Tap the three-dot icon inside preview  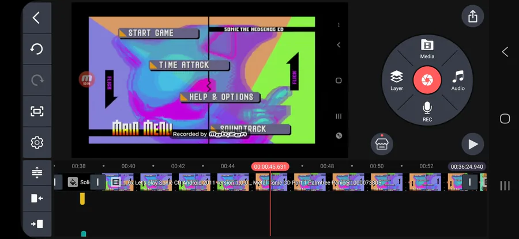[339, 25]
